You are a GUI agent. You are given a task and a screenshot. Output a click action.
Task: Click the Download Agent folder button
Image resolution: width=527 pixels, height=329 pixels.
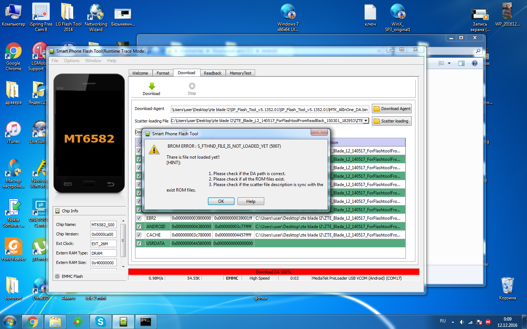pyautogui.click(x=392, y=109)
